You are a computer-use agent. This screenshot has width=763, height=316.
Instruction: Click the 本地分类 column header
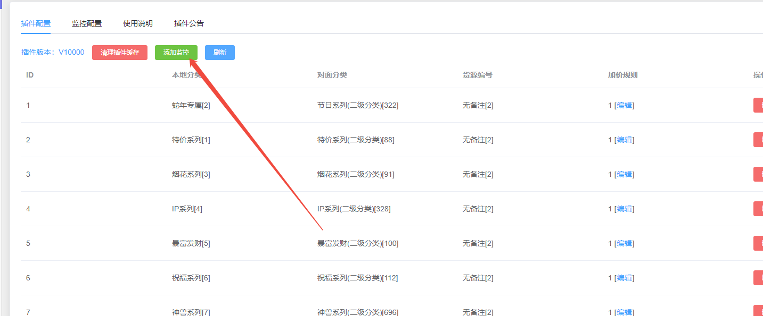(x=187, y=75)
